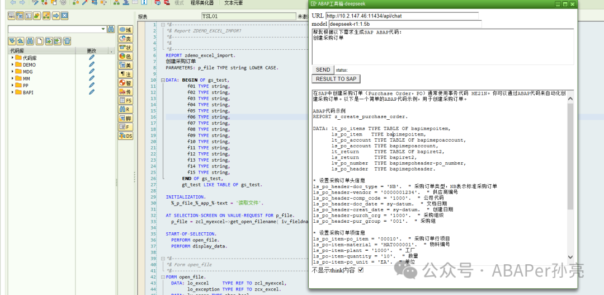Image resolution: width=604 pixels, height=295 pixels.
Task: Click the R binoculars tool button
Action: point(126,109)
